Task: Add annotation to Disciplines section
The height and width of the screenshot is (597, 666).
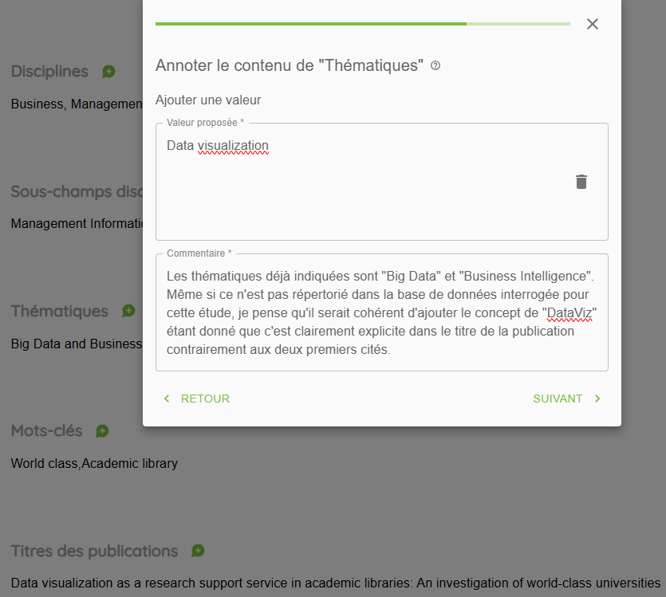Action: tap(108, 72)
